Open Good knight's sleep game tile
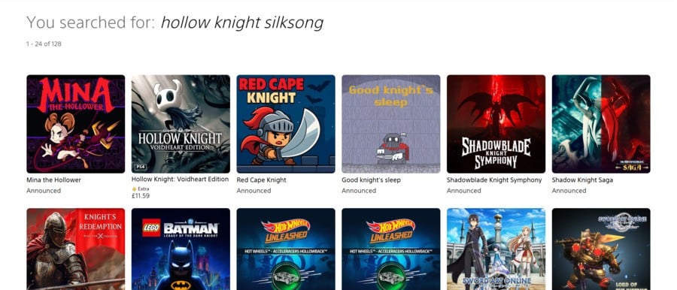The height and width of the screenshot is (290, 677). coord(391,124)
